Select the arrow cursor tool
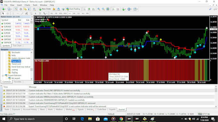 (x=3, y=13)
